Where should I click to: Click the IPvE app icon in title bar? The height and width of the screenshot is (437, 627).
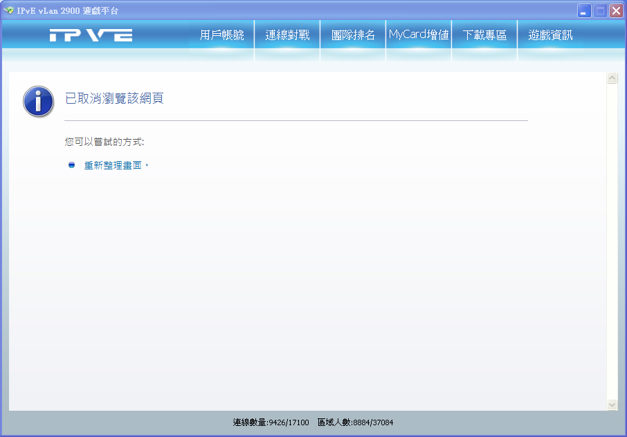pyautogui.click(x=8, y=10)
